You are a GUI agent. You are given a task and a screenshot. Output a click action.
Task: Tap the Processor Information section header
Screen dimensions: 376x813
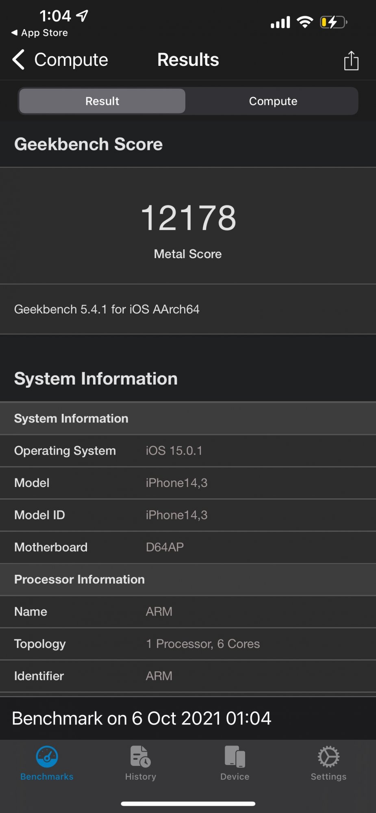pyautogui.click(x=188, y=579)
